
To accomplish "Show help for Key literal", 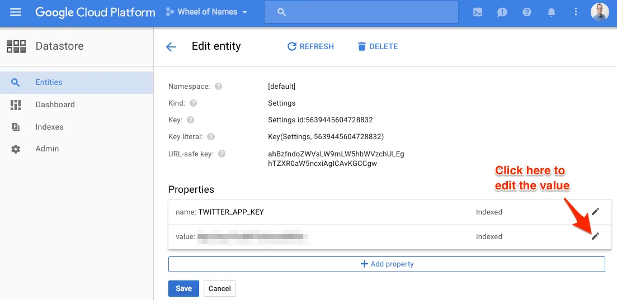I will 211,137.
